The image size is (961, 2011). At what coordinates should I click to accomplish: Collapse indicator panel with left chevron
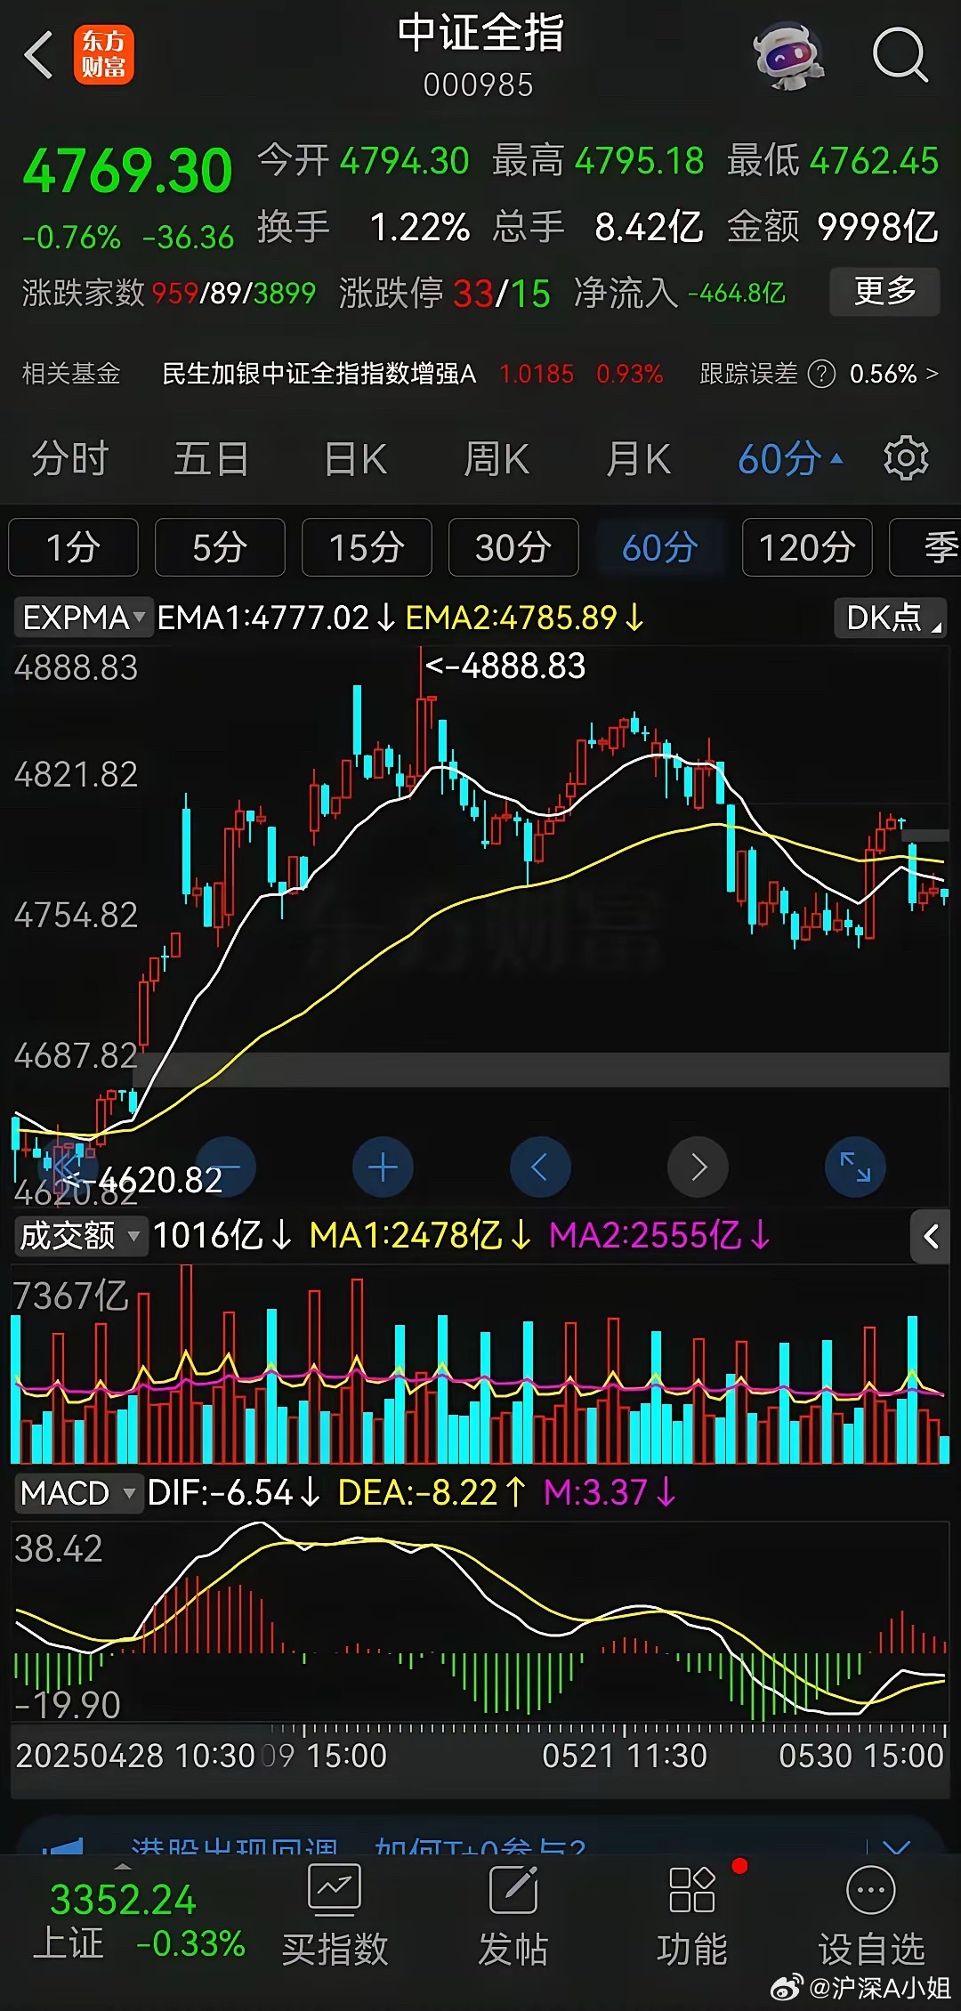(x=931, y=1236)
